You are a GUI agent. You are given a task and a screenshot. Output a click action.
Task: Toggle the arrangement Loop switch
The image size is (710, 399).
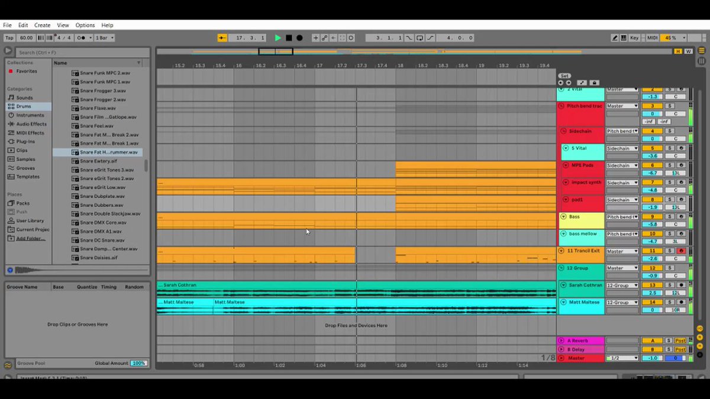click(x=419, y=38)
